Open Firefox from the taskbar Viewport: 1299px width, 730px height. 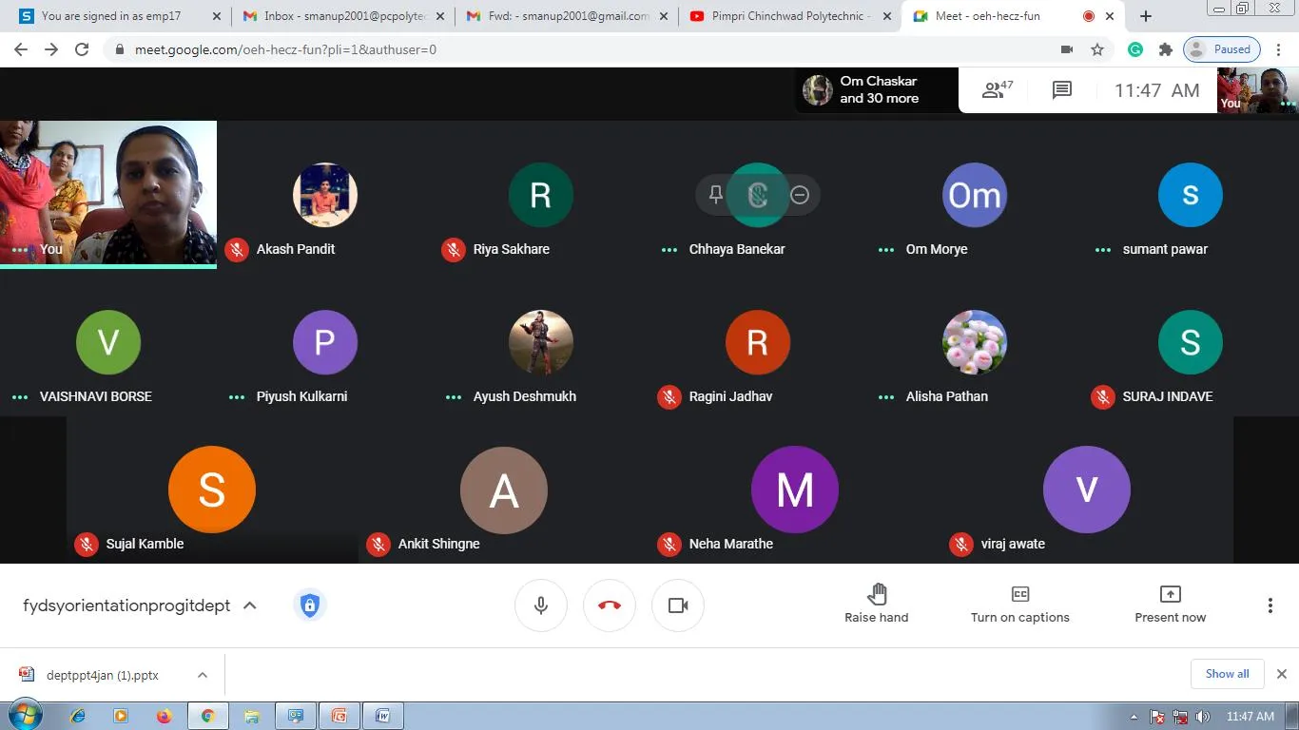[164, 716]
